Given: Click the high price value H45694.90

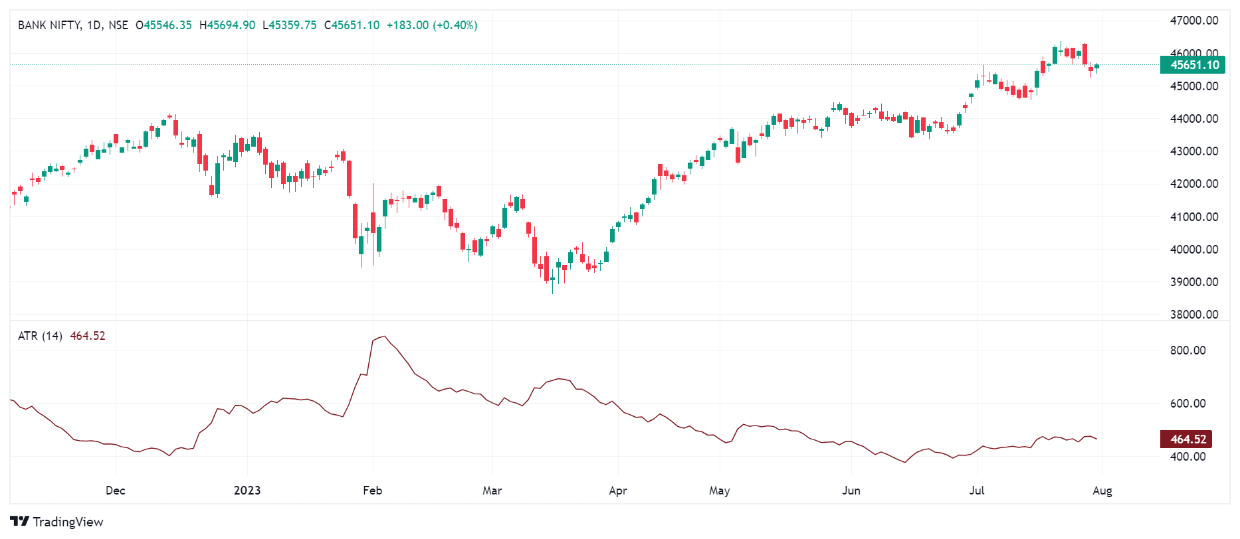Looking at the screenshot, I should [227, 25].
